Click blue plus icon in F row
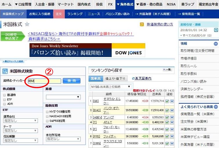This screenshot has height=148, width=219. click(172, 129)
